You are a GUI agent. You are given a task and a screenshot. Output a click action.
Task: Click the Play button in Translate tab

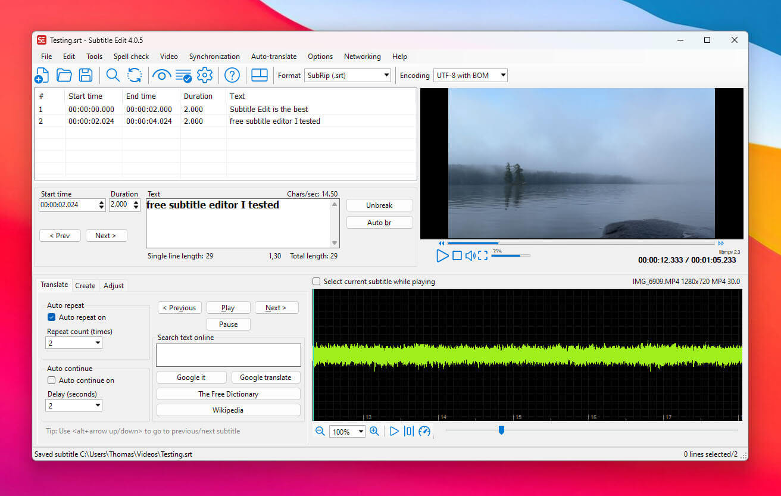pyautogui.click(x=229, y=308)
